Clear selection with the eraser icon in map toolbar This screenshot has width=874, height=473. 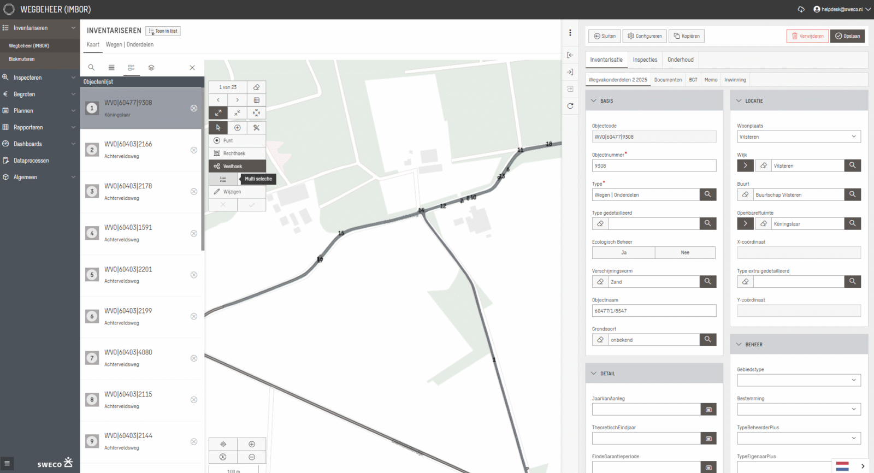(256, 87)
